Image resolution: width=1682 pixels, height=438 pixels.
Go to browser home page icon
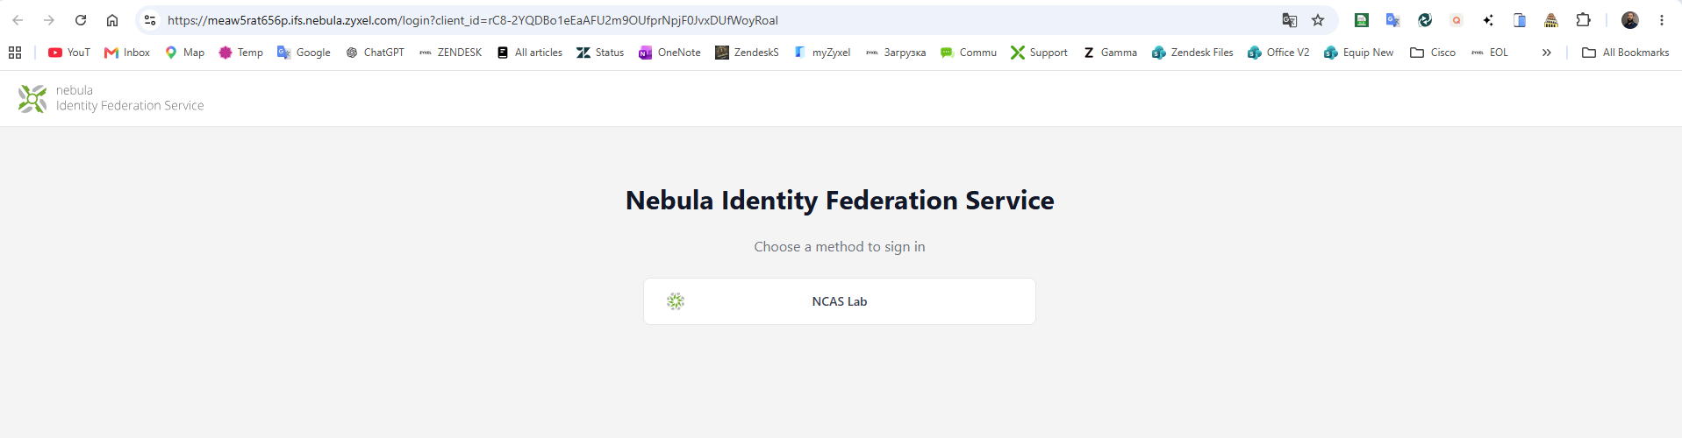[112, 20]
